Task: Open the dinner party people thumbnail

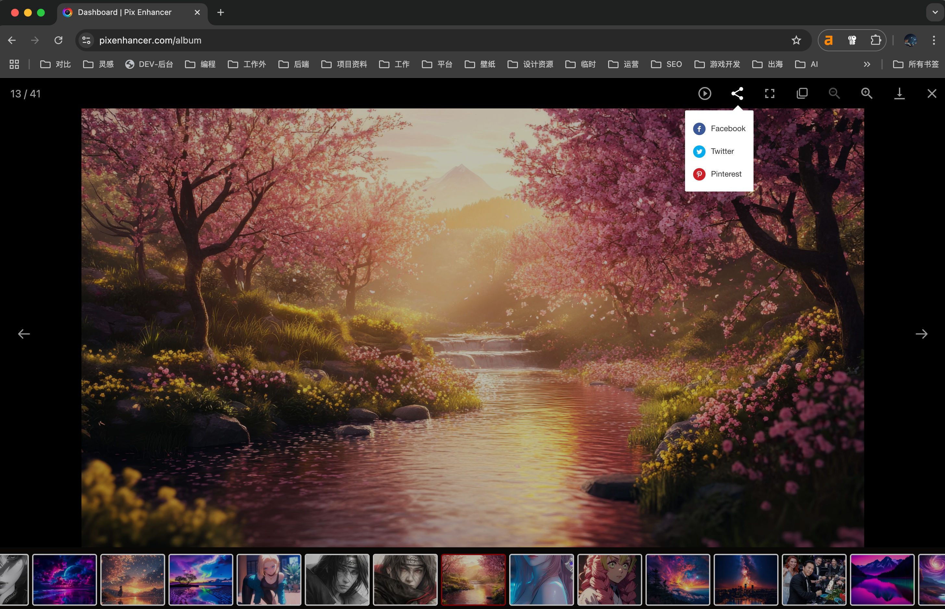Action: pos(814,579)
